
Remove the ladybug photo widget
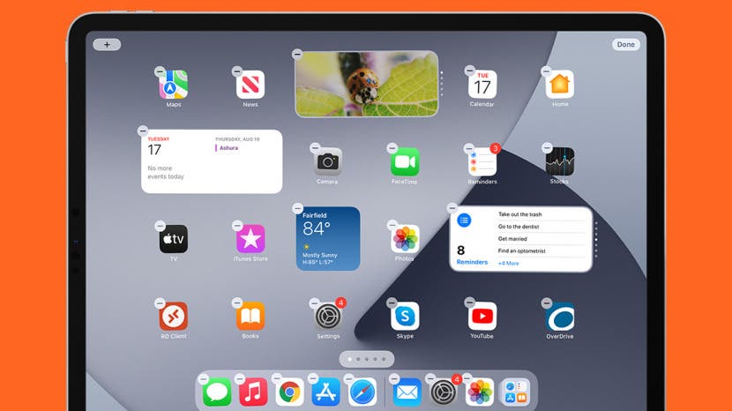click(x=297, y=54)
